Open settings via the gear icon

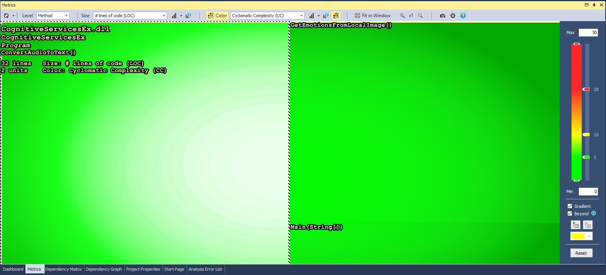click(453, 16)
